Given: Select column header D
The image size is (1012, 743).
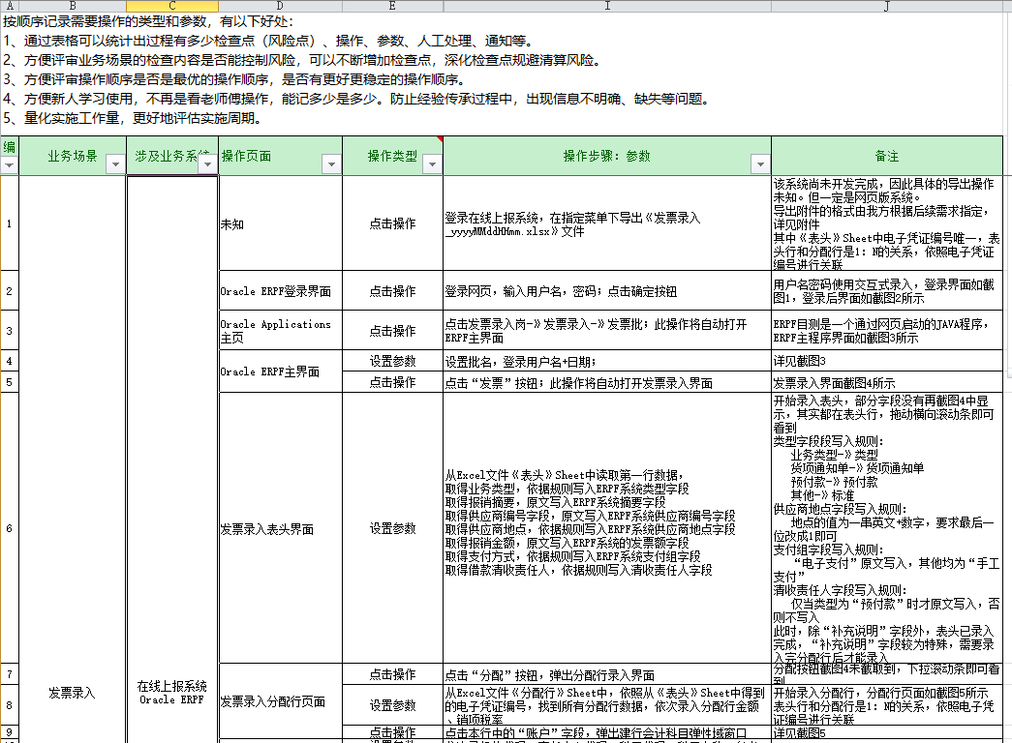Looking at the screenshot, I should 280,6.
